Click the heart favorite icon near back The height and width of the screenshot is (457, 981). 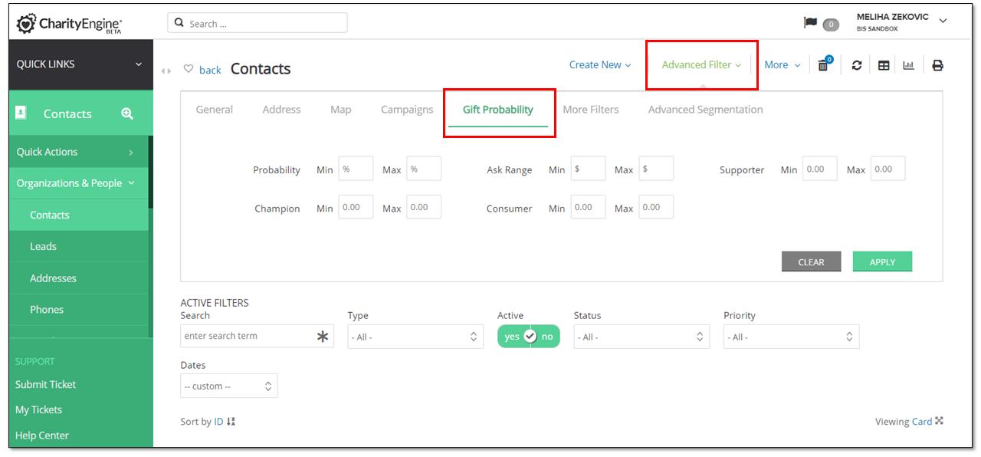click(x=189, y=69)
